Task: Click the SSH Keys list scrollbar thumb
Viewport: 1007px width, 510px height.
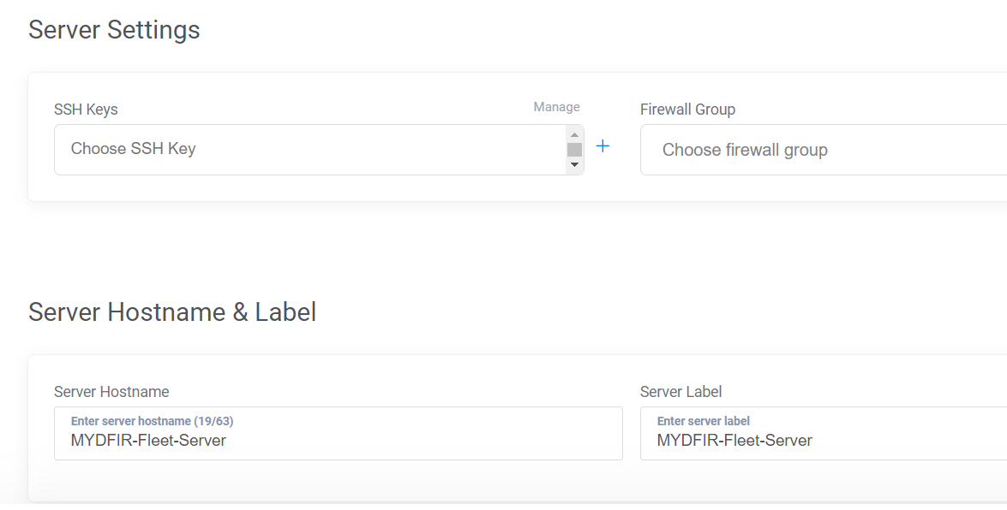Action: point(574,150)
